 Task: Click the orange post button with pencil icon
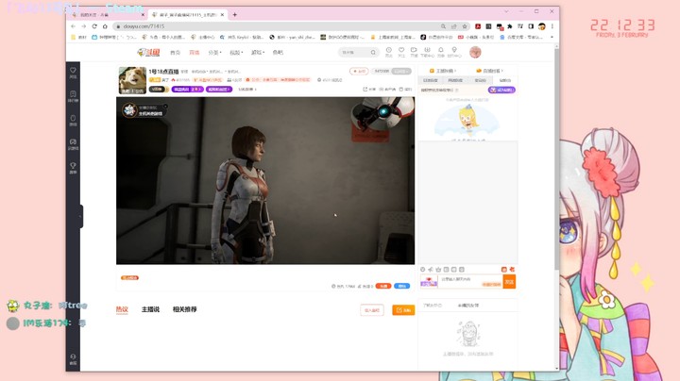tap(403, 310)
